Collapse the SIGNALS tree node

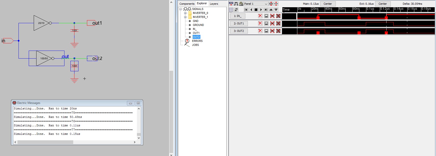point(180,9)
